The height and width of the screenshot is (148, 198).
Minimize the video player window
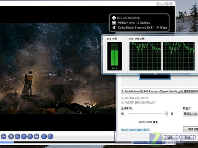pyautogui.click(x=162, y=4)
